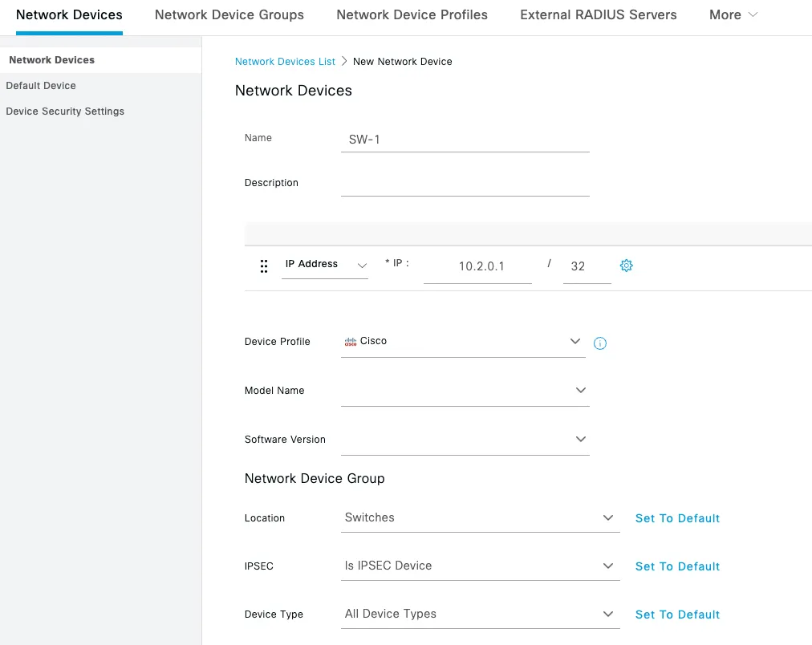Viewport: 812px width, 645px height.
Task: Switch to the External RADIUS Servers tab
Action: point(598,14)
